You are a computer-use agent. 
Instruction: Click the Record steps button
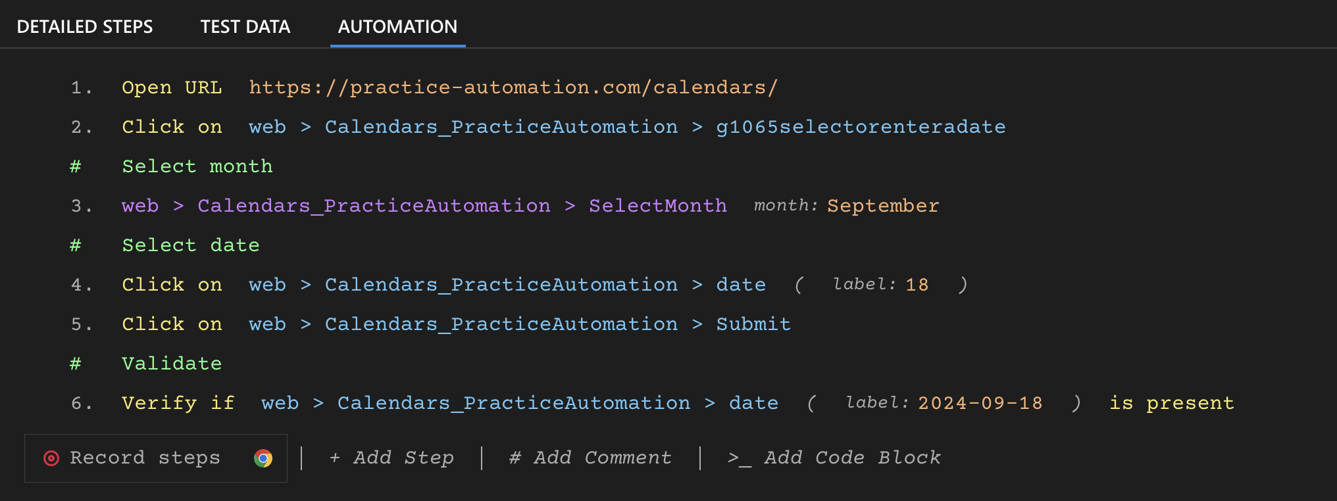point(156,458)
